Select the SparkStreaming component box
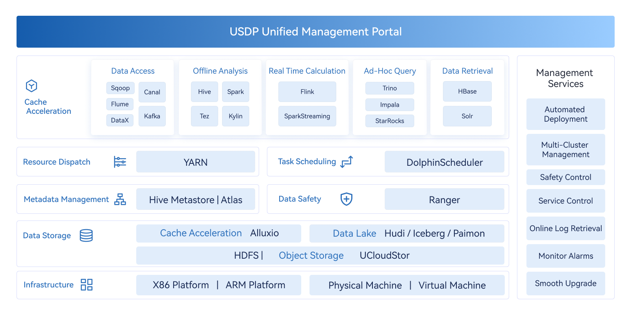 click(x=307, y=116)
